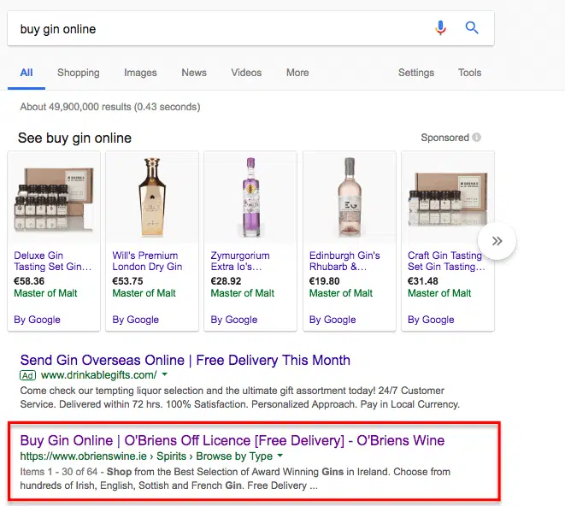The image size is (565, 506).
Task: Click the magnifying glass search icon
Action: pyautogui.click(x=472, y=28)
